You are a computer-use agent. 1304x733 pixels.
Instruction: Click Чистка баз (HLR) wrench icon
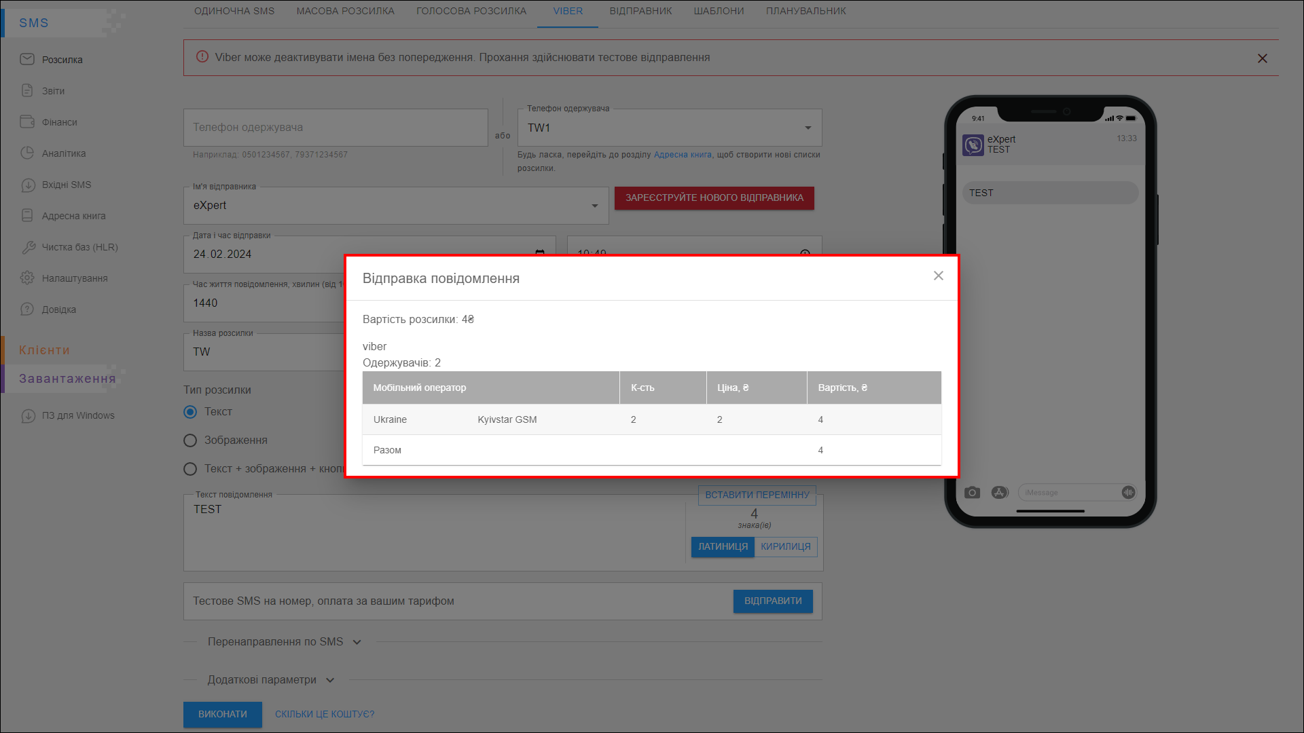pyautogui.click(x=27, y=247)
